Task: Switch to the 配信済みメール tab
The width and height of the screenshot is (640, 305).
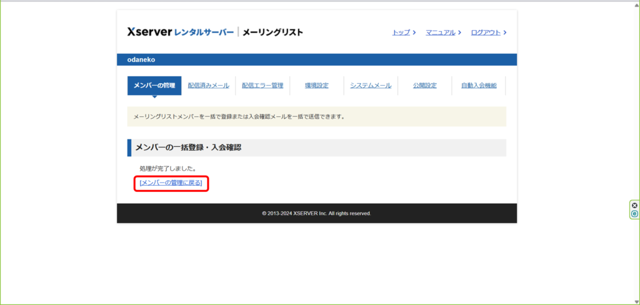Action: pyautogui.click(x=208, y=86)
